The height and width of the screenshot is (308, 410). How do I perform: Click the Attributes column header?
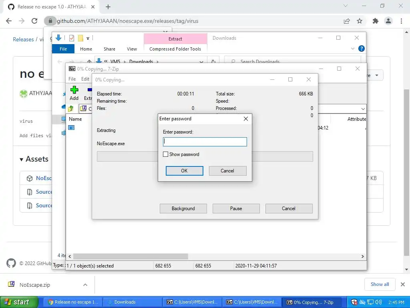[x=356, y=119]
